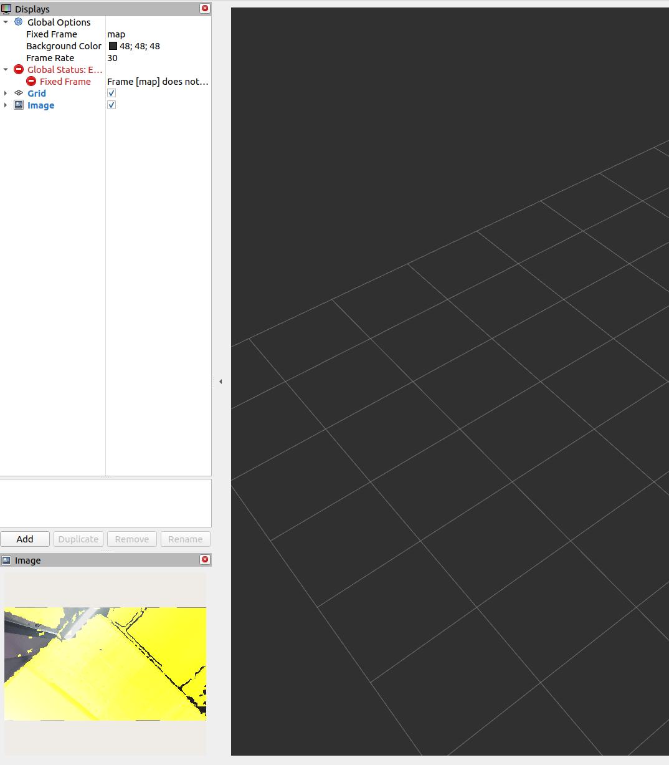669x765 pixels.
Task: Uncheck the Grid display checkbox
Action: [111, 93]
